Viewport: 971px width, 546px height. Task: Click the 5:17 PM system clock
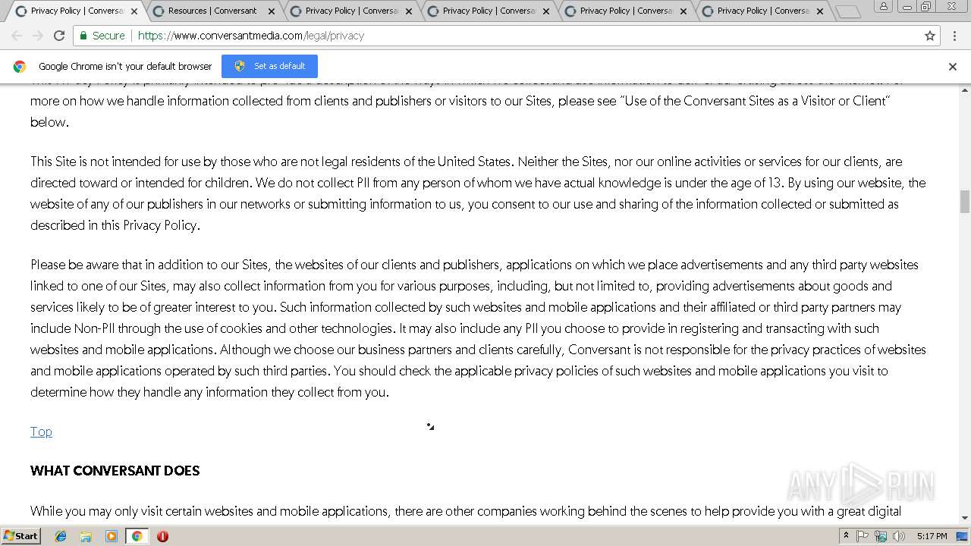click(932, 536)
